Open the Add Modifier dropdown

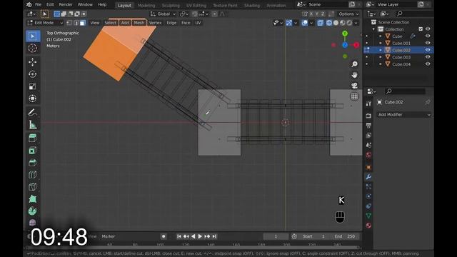404,114
